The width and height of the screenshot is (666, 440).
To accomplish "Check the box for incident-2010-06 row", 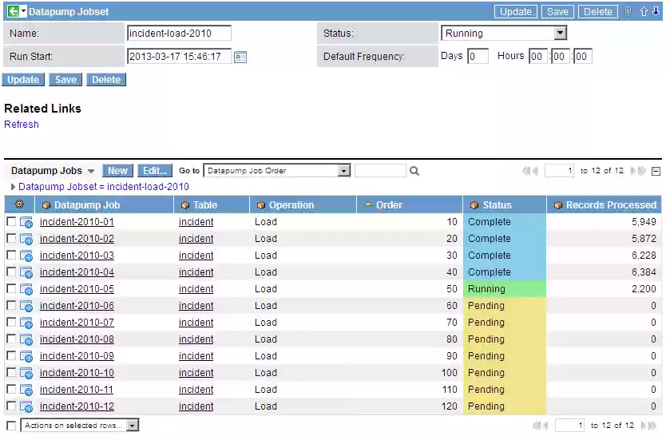I will 11,305.
